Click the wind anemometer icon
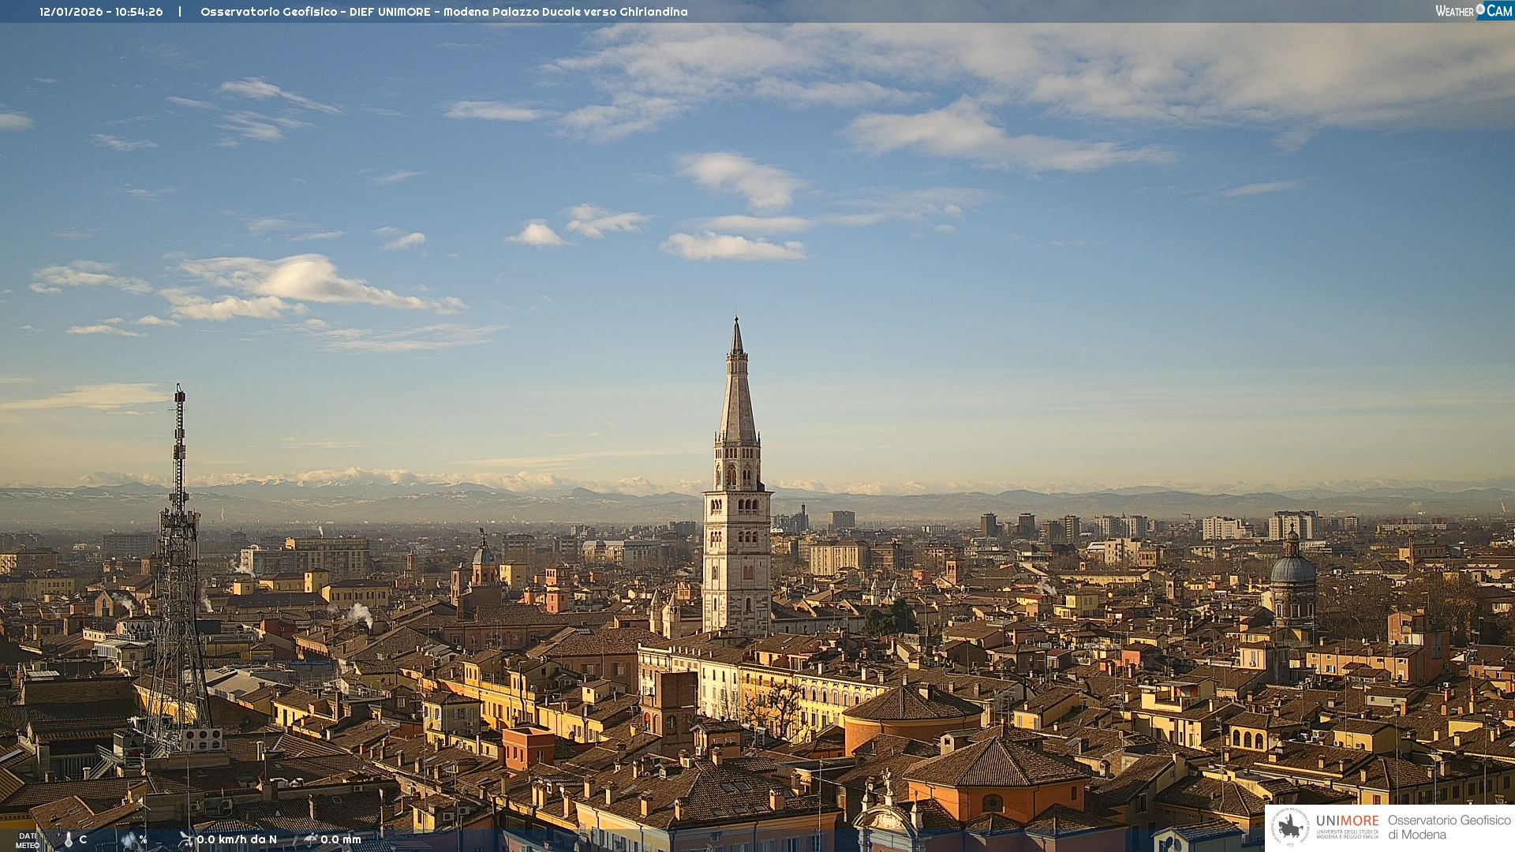 (185, 839)
